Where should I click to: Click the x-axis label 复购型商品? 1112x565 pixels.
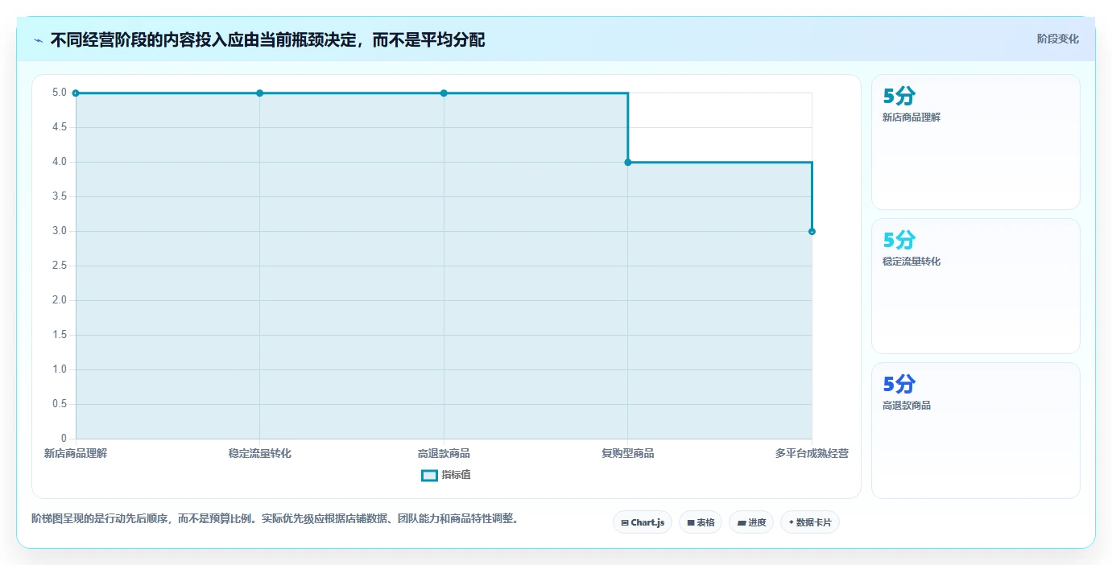tap(628, 454)
